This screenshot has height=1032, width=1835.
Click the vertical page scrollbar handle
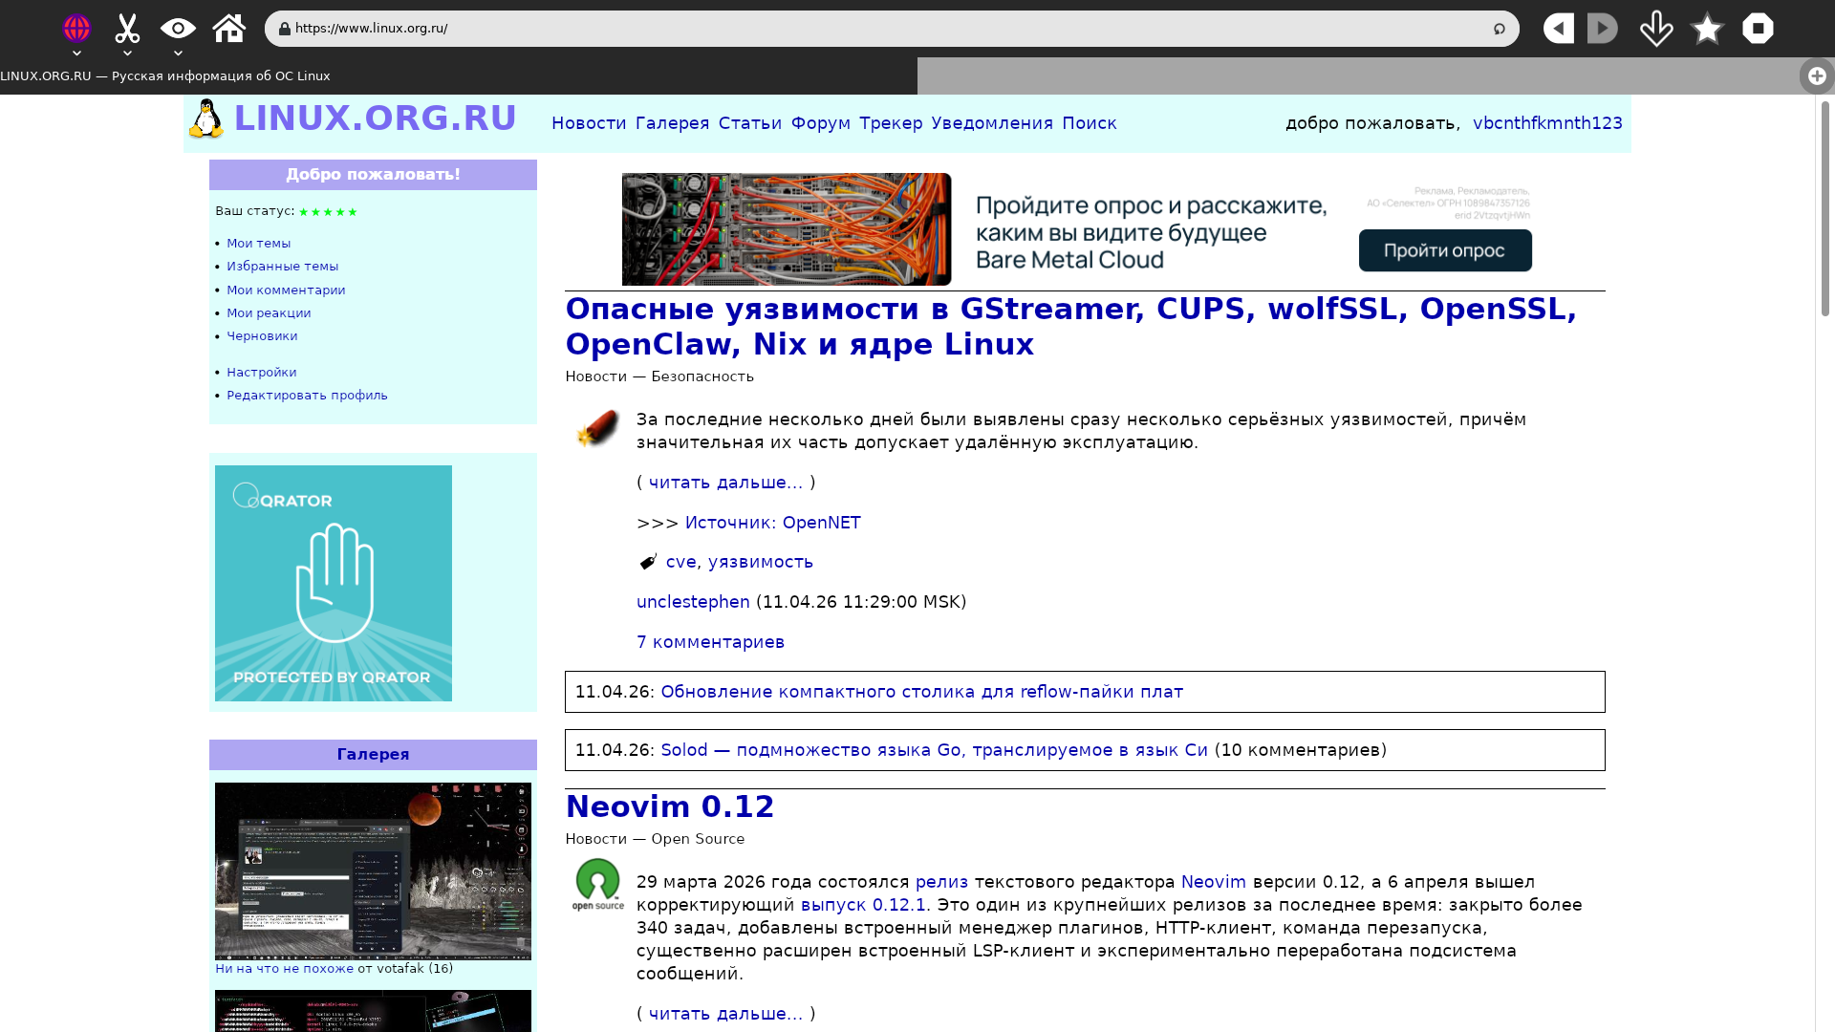pyautogui.click(x=1824, y=208)
